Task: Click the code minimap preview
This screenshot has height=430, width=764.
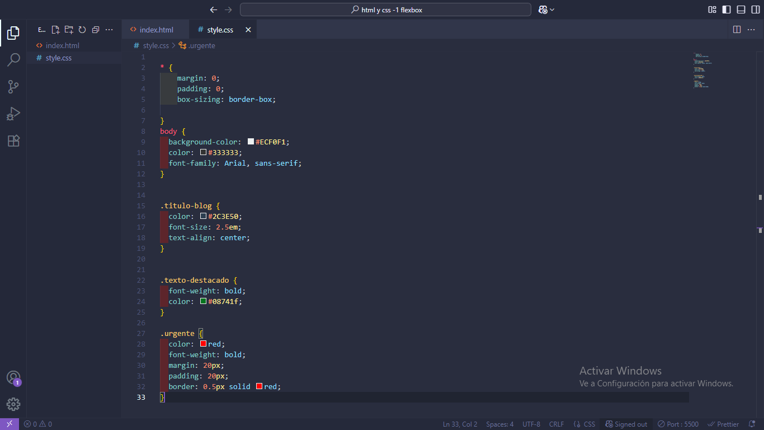Action: pyautogui.click(x=702, y=71)
